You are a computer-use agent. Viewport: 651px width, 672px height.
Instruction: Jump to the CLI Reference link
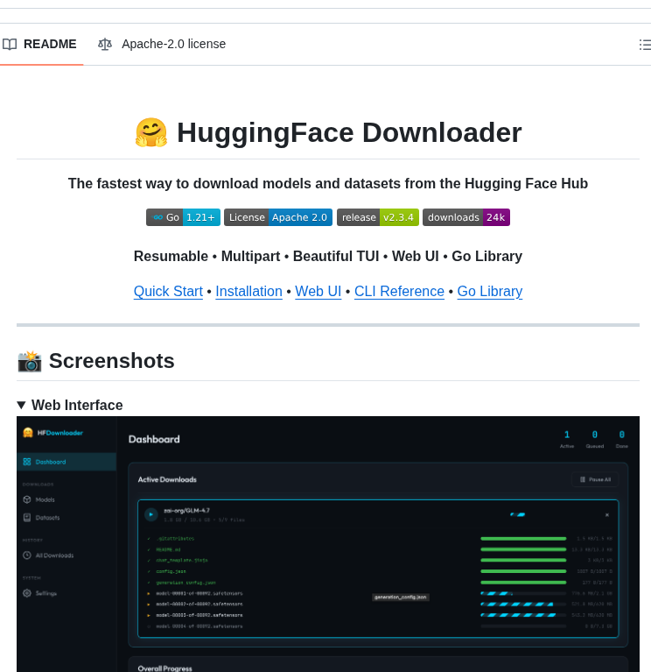pyautogui.click(x=399, y=292)
